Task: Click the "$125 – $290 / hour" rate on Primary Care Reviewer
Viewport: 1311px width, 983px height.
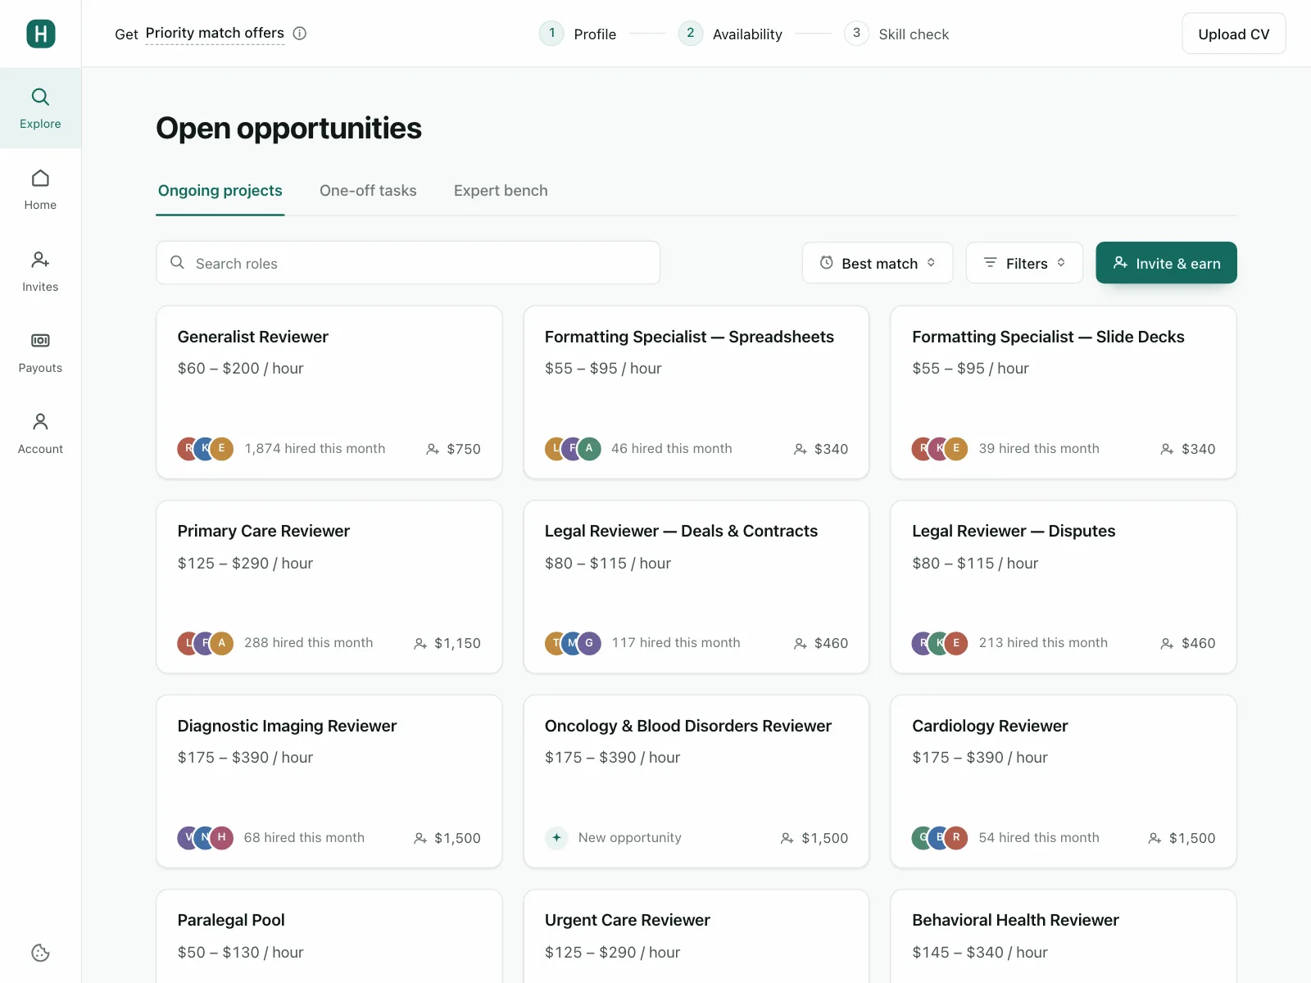Action: (245, 564)
